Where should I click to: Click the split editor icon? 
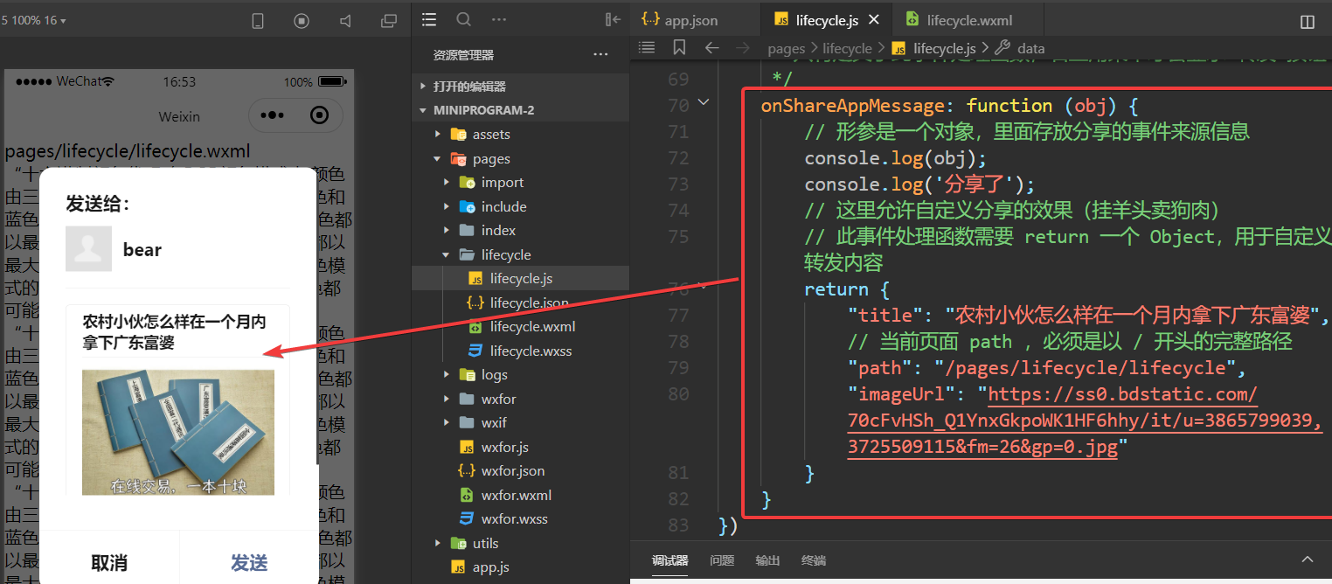1308,22
